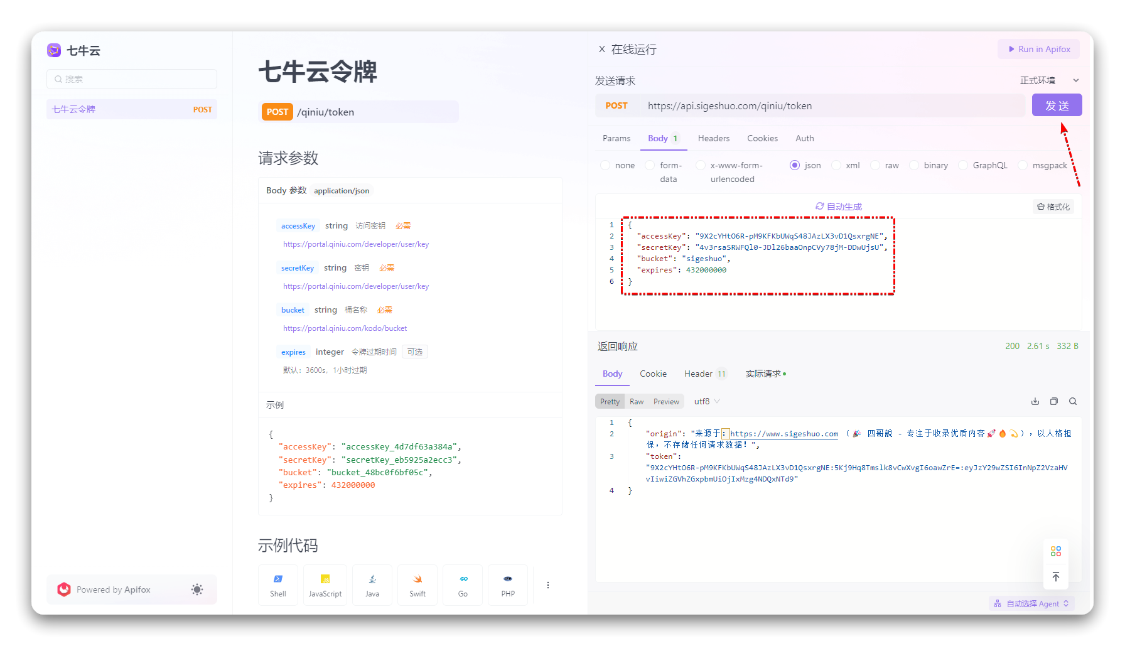Click the Apifox logo in footer

[64, 589]
